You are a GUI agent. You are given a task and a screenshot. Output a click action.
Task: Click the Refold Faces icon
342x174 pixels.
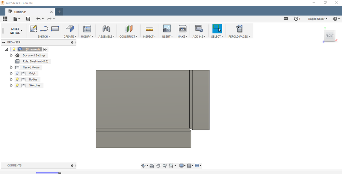pyautogui.click(x=239, y=29)
